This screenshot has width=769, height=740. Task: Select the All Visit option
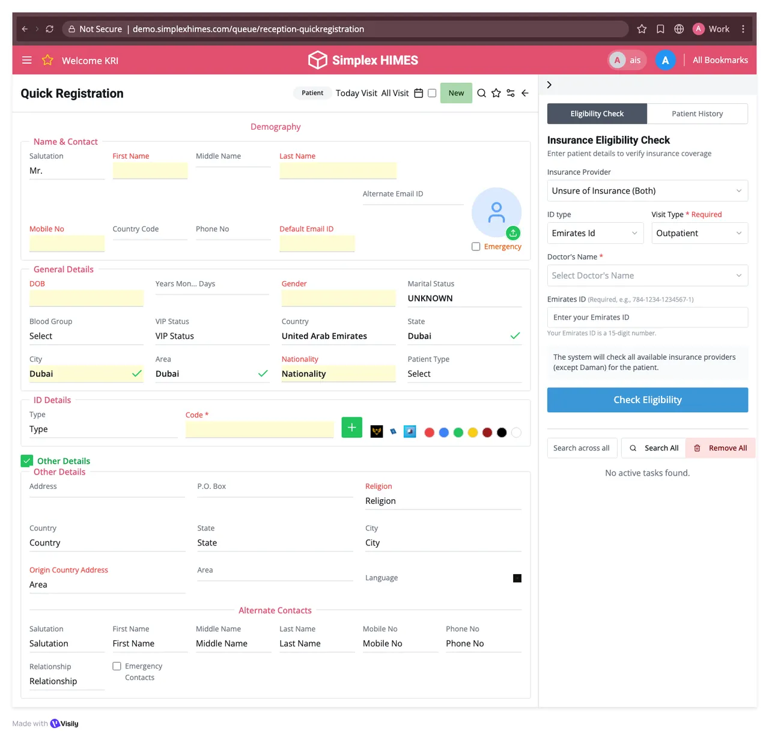395,93
